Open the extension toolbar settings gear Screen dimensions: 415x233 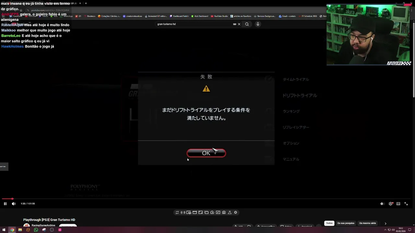[235, 213]
